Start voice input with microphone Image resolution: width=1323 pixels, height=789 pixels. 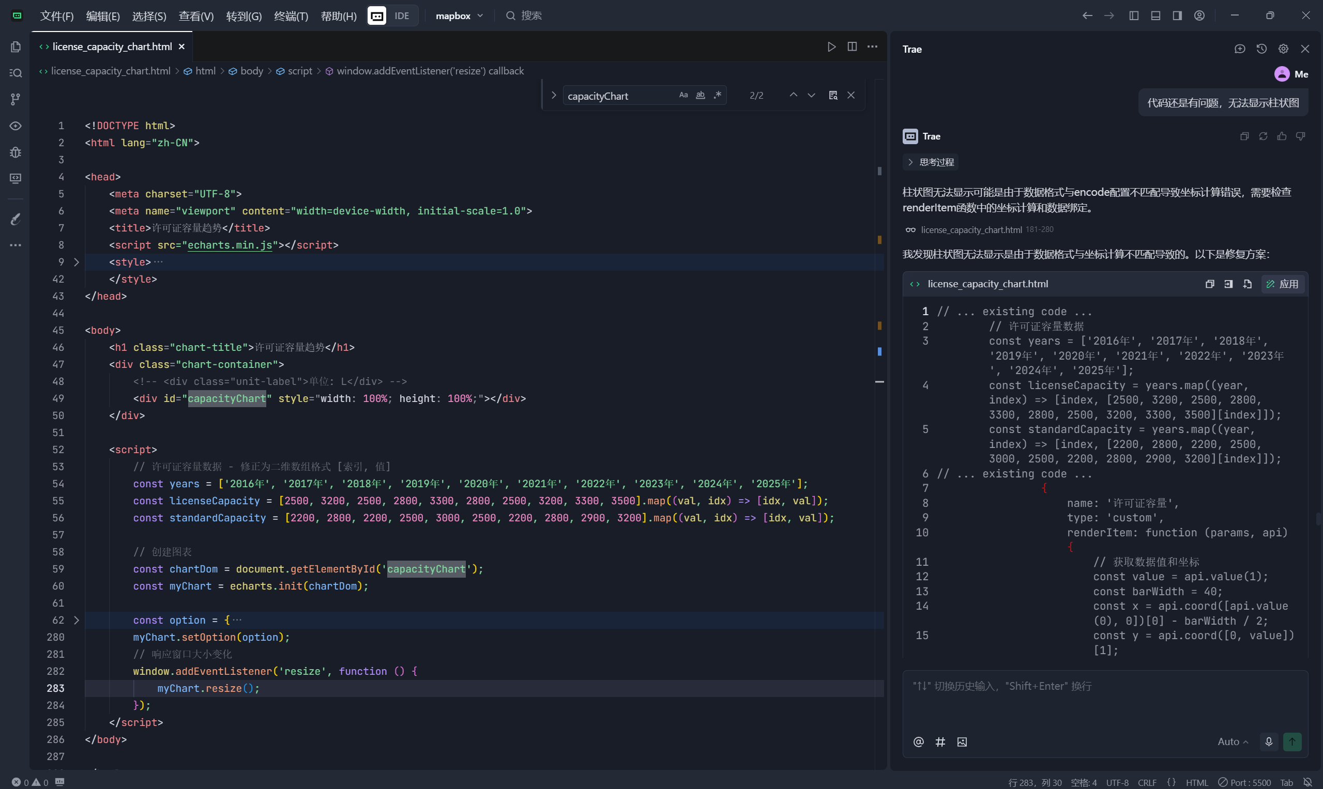pyautogui.click(x=1268, y=741)
